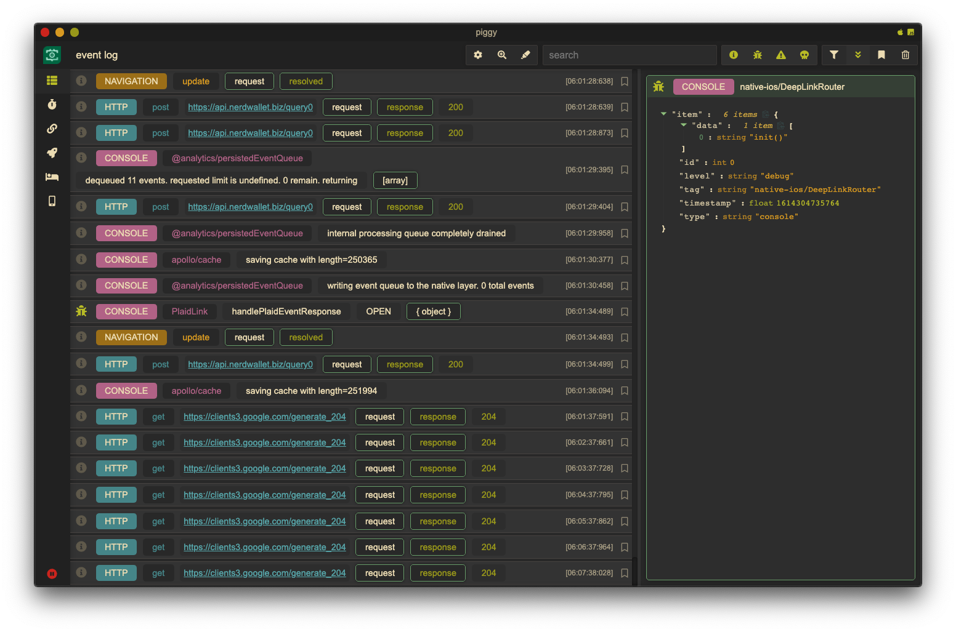
Task: Clear the log with the trash icon
Action: tap(905, 55)
